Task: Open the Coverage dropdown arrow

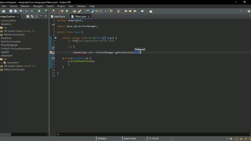Action: click(x=50, y=11)
